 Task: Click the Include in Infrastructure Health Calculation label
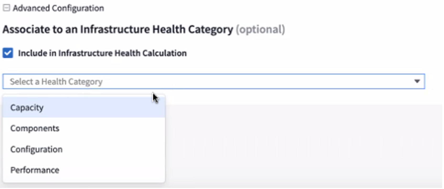(102, 53)
